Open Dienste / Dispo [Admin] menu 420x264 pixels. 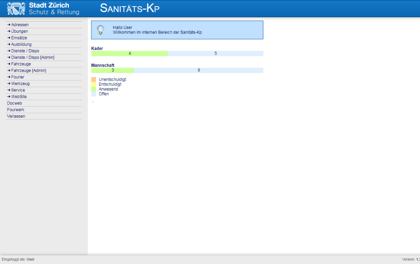click(x=32, y=57)
